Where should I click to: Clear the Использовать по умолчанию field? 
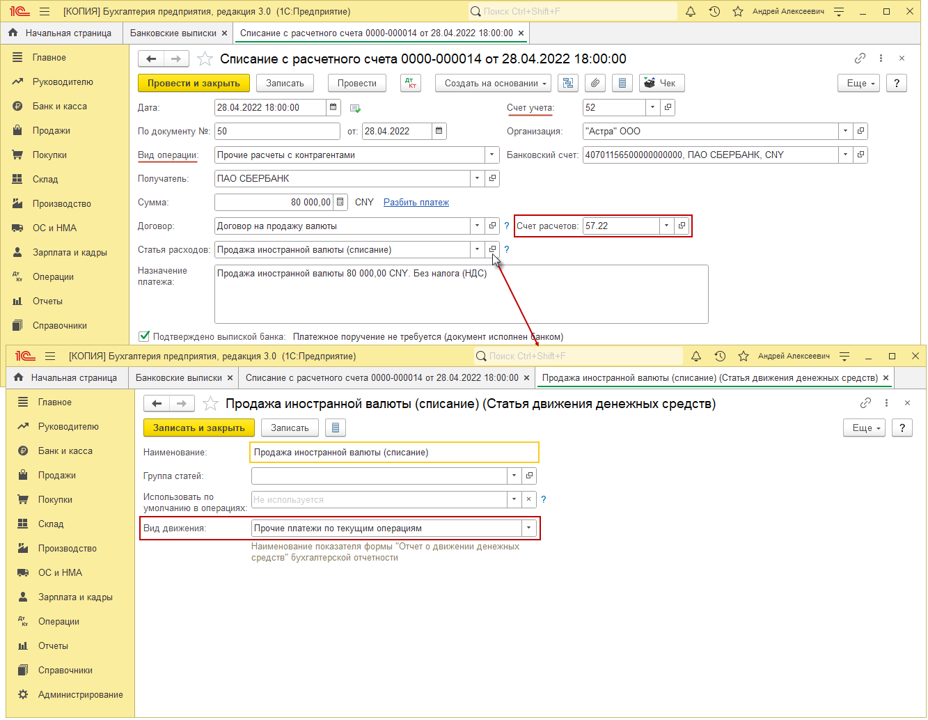[529, 499]
